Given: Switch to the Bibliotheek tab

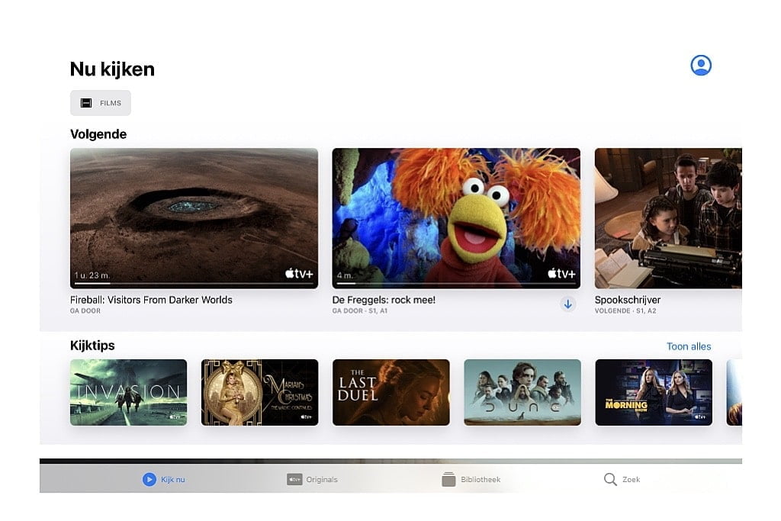Looking at the screenshot, I should [471, 479].
